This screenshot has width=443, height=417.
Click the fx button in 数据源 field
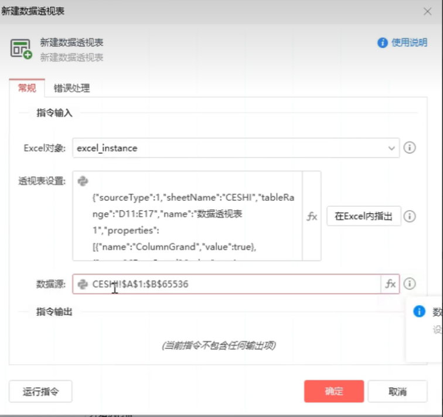pyautogui.click(x=390, y=283)
